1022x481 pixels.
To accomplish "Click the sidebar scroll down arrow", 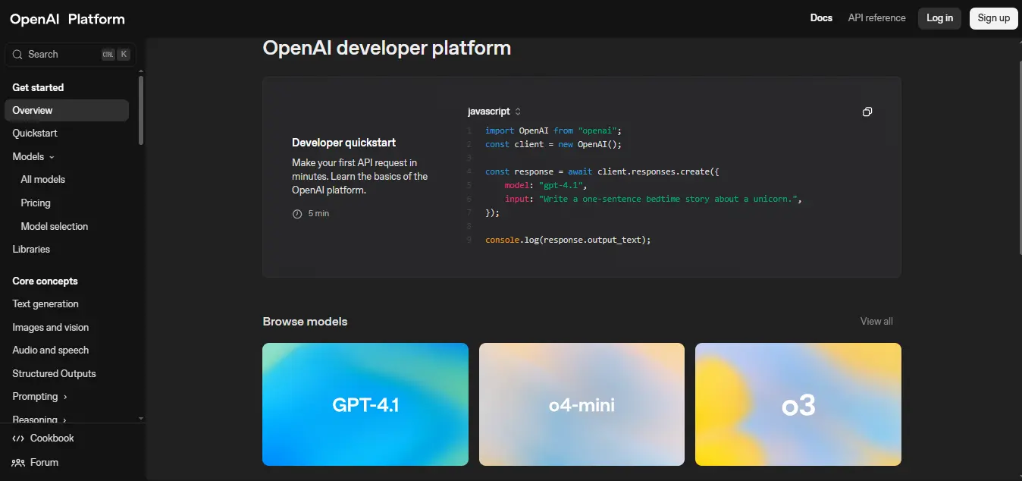I will coord(141,418).
